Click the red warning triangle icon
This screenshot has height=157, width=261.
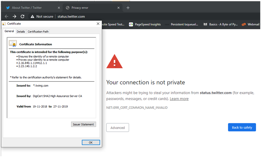(114, 61)
